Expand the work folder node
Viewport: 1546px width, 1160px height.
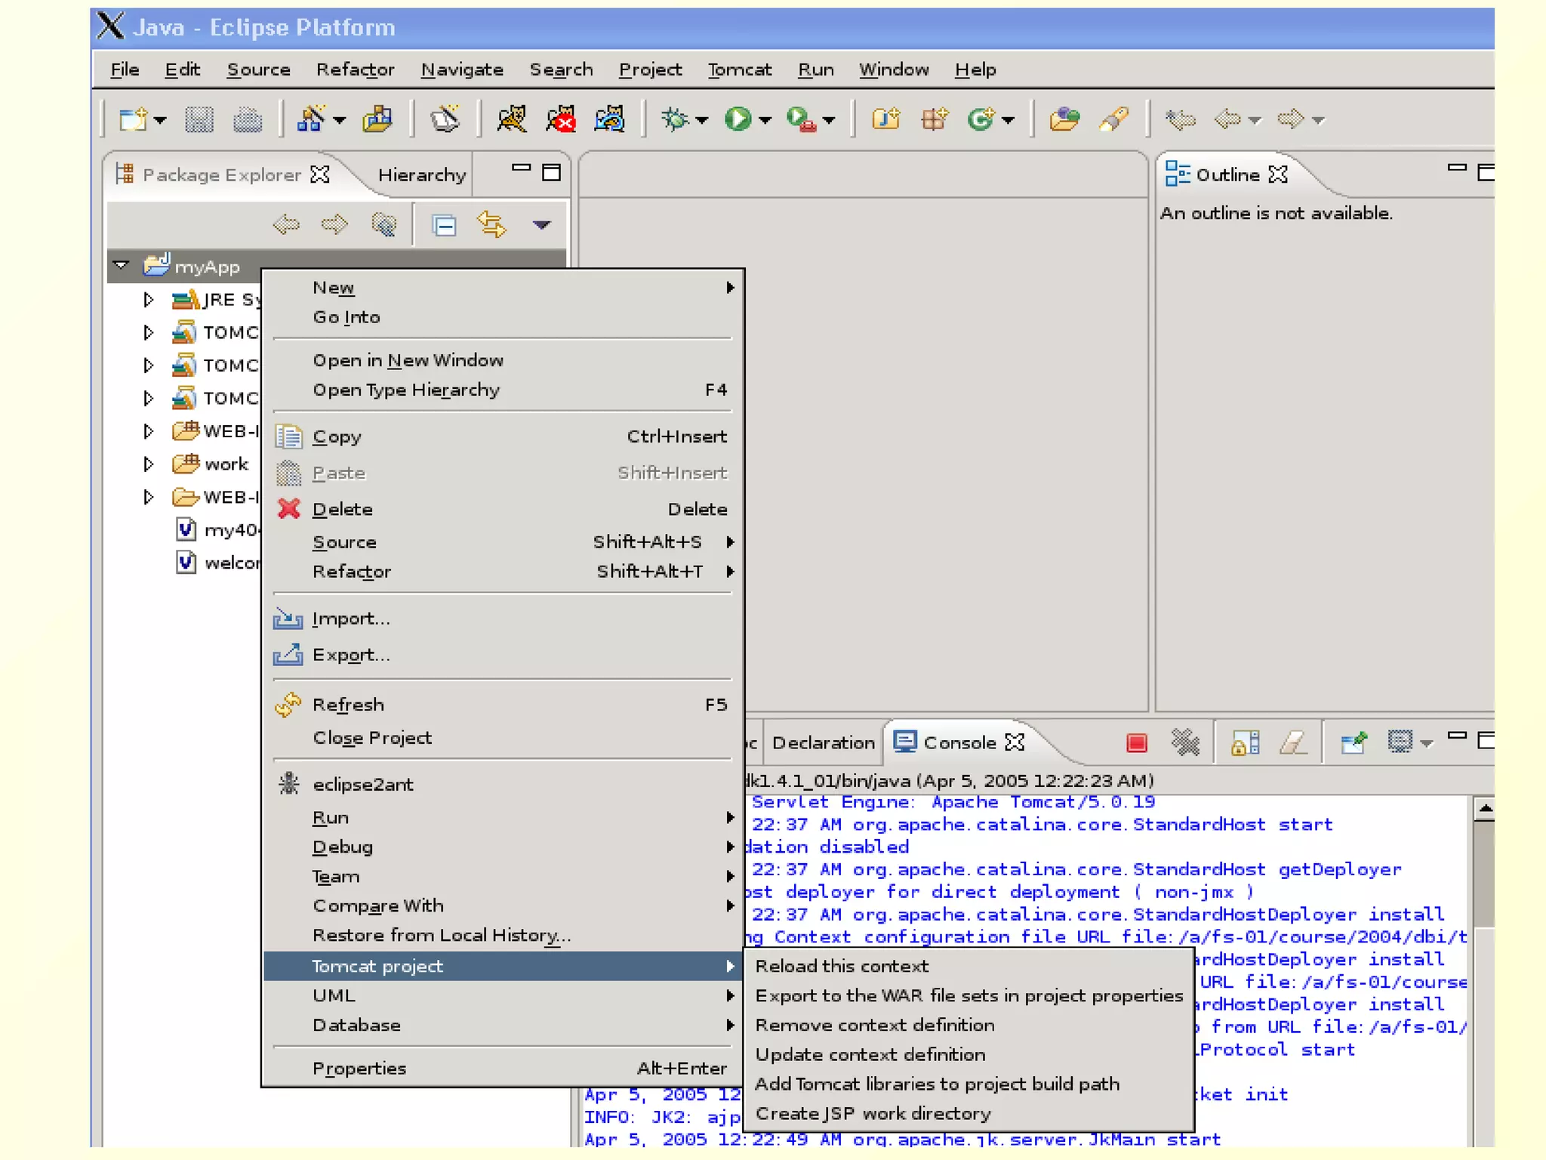148,464
